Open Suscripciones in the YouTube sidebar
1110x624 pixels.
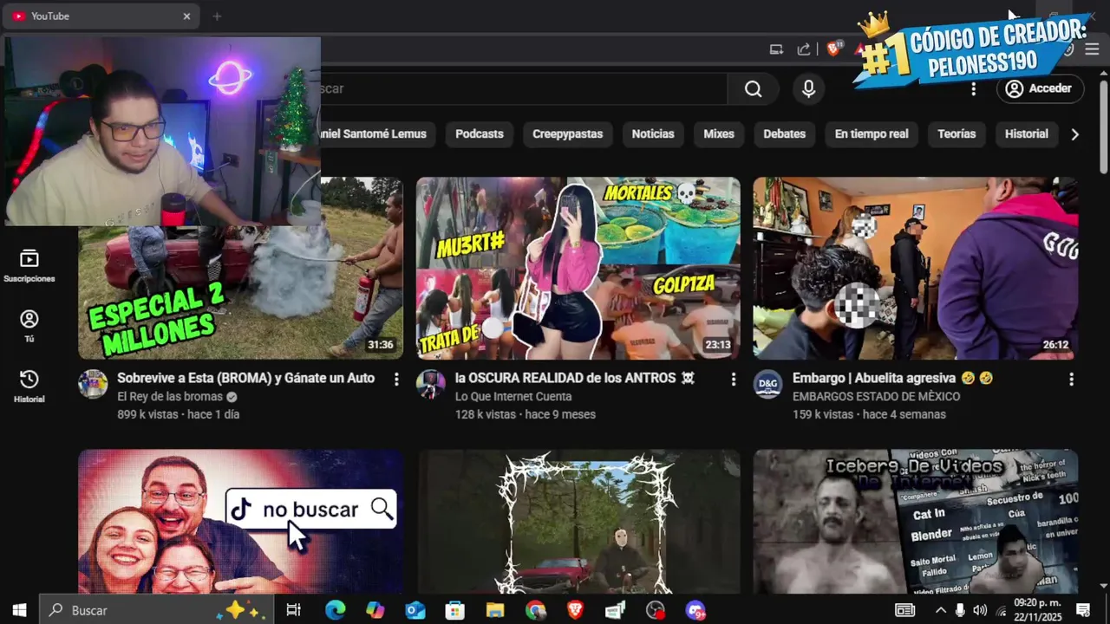click(29, 266)
